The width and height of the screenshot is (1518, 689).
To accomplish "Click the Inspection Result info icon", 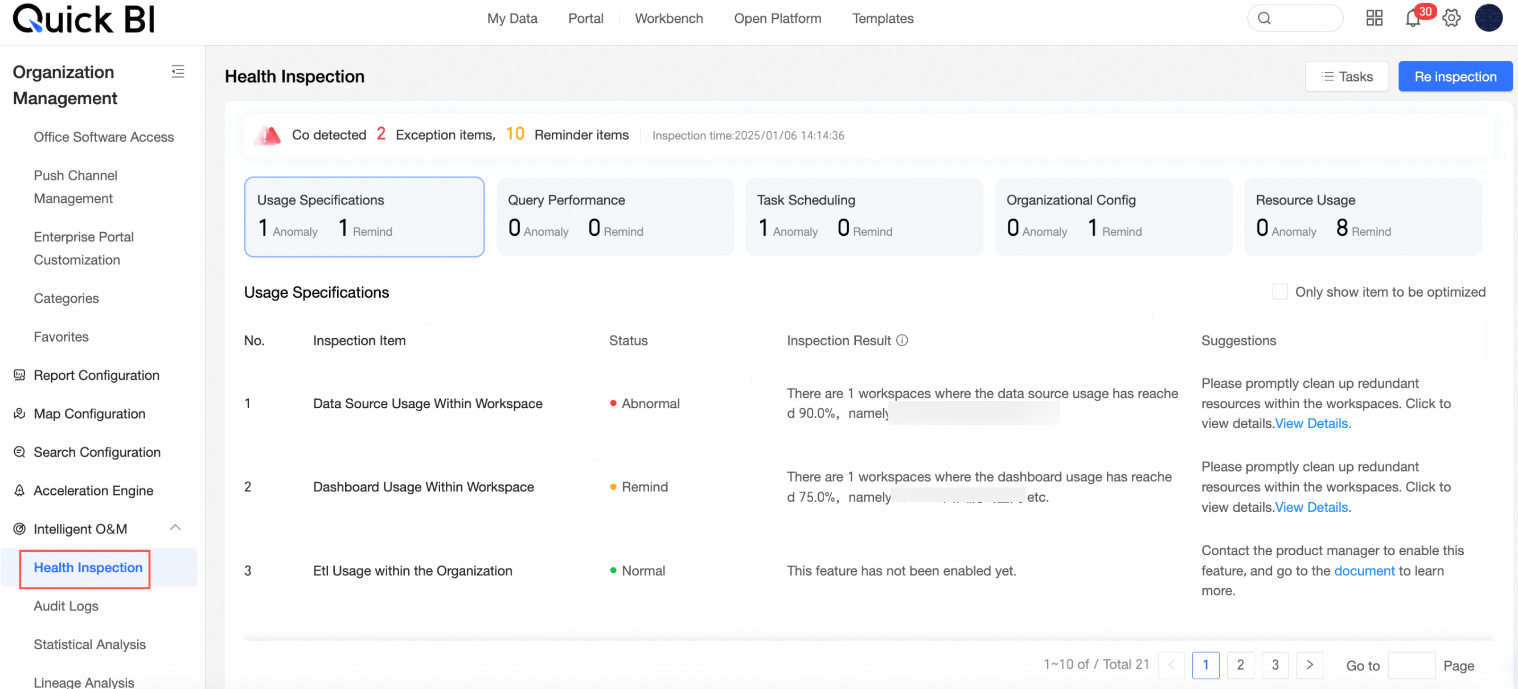I will click(901, 340).
